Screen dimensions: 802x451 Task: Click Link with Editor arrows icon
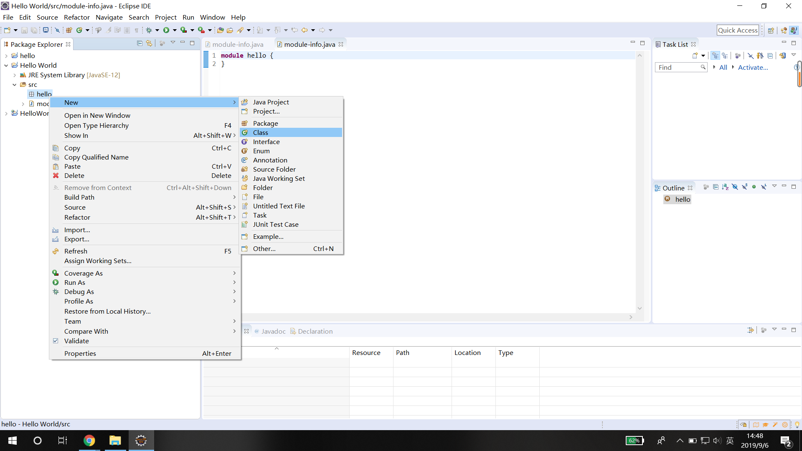pyautogui.click(x=149, y=43)
